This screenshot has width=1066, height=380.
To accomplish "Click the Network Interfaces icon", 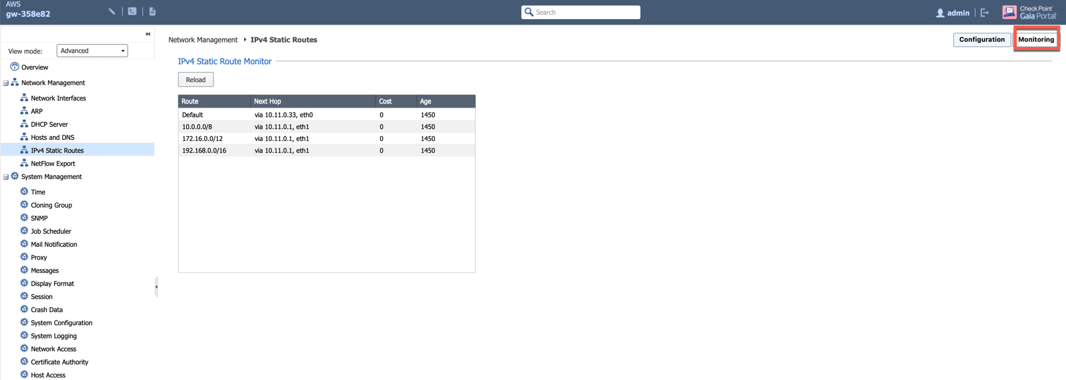I will click(24, 98).
